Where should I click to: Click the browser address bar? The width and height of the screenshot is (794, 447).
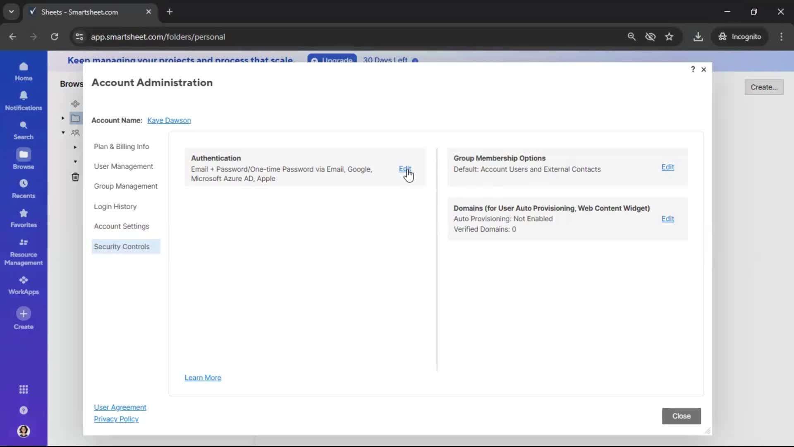point(289,36)
